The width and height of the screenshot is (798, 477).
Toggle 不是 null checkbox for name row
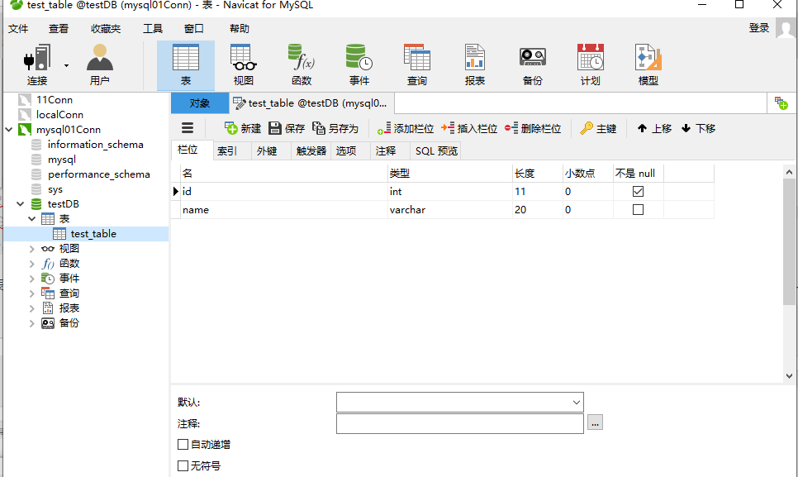tap(638, 210)
